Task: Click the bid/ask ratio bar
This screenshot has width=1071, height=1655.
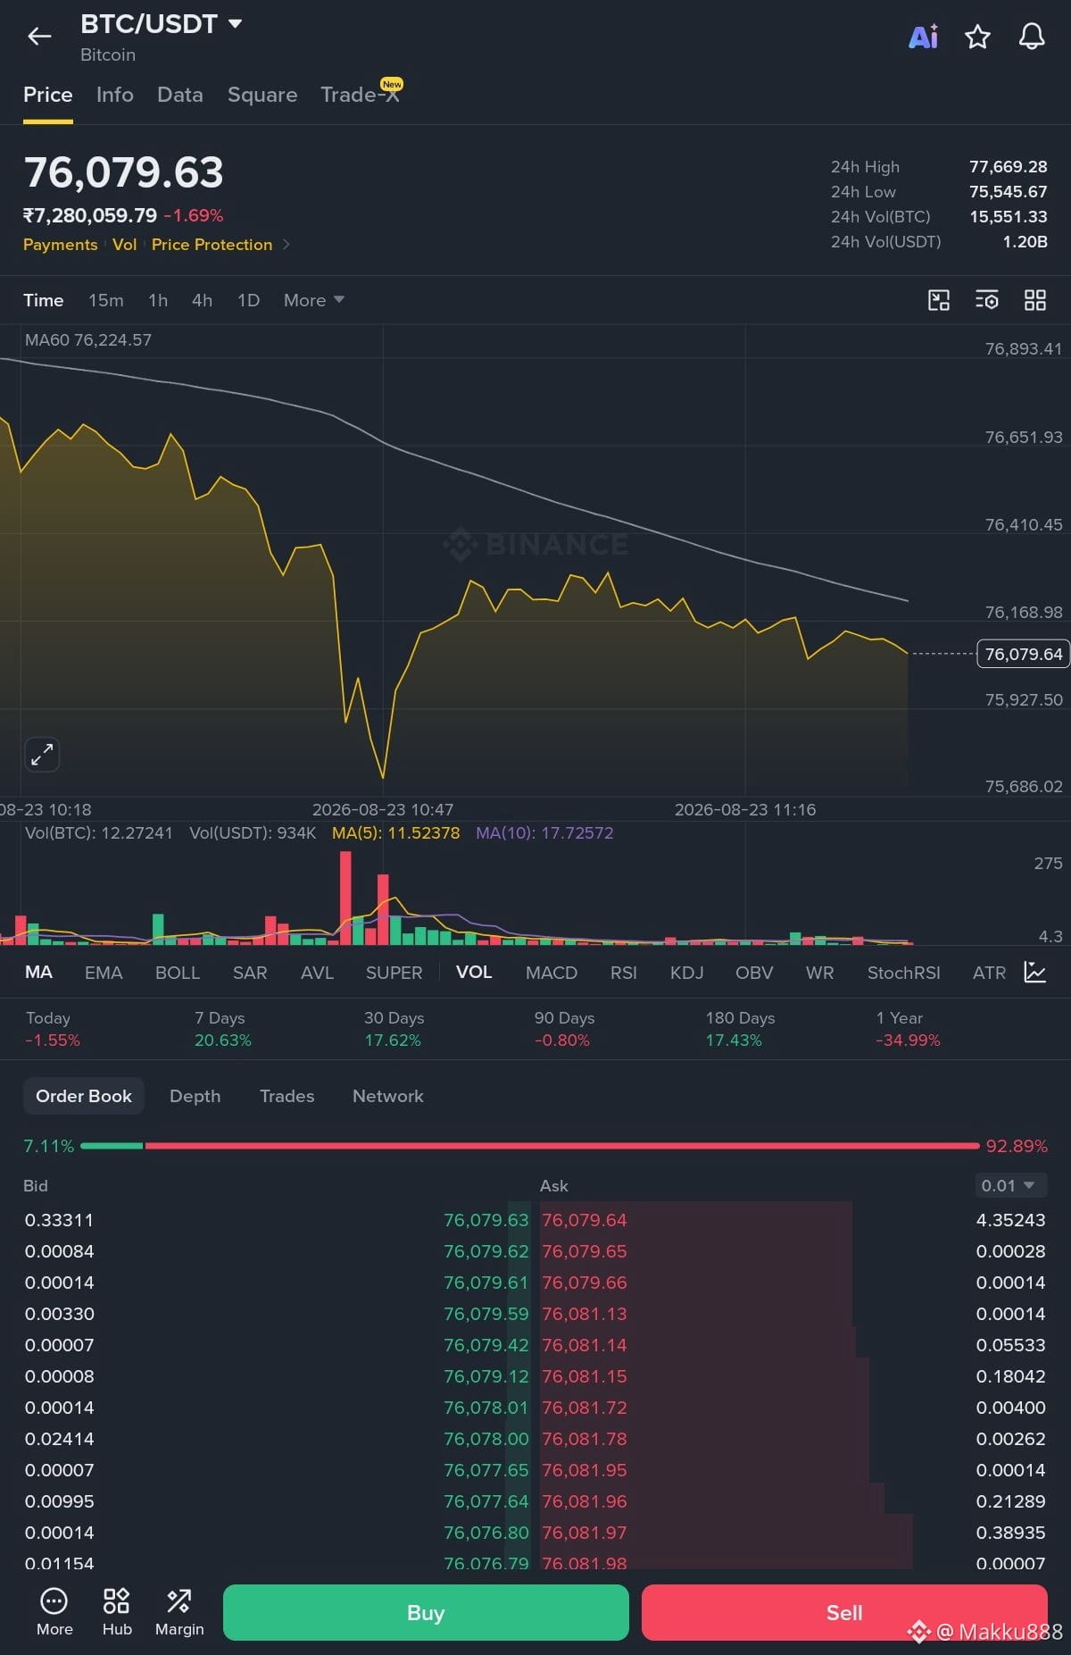Action: coord(530,1145)
